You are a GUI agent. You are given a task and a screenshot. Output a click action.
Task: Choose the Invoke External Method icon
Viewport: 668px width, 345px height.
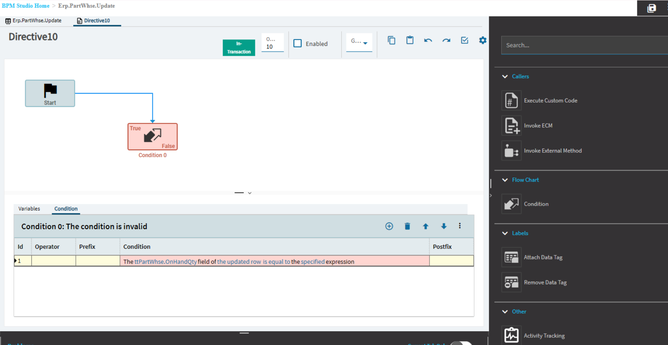click(x=511, y=151)
